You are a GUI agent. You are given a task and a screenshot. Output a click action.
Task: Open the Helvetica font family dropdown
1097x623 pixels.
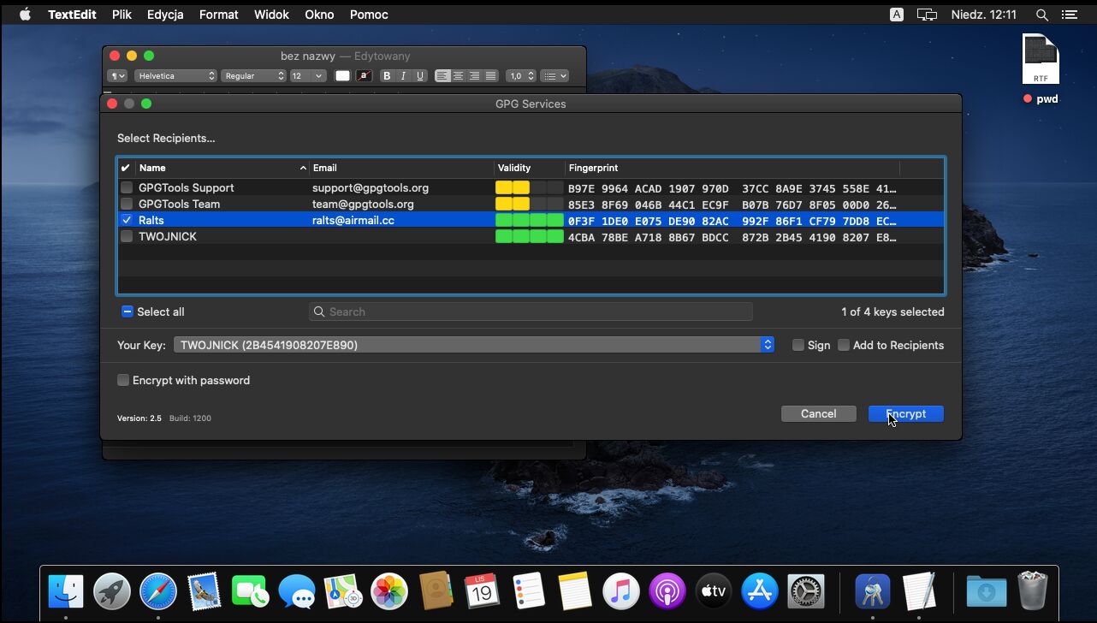coord(175,76)
